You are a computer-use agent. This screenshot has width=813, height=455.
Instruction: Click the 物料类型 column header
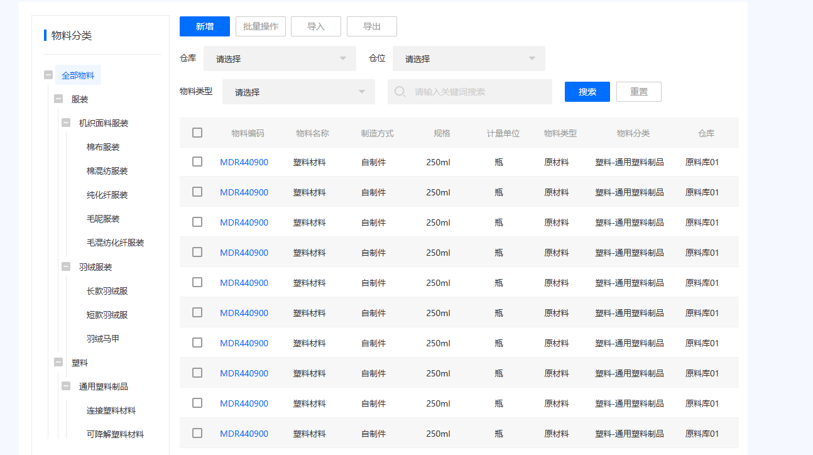click(560, 133)
